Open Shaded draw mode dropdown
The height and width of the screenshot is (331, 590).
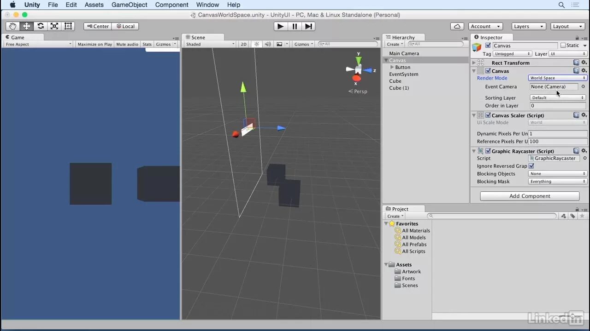210,44
